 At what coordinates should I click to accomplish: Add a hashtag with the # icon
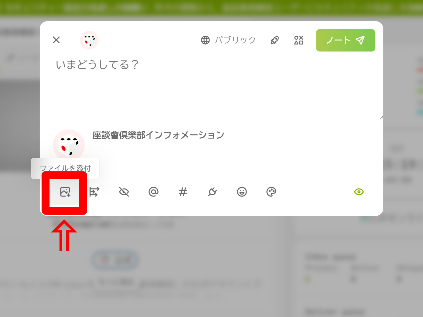click(183, 192)
